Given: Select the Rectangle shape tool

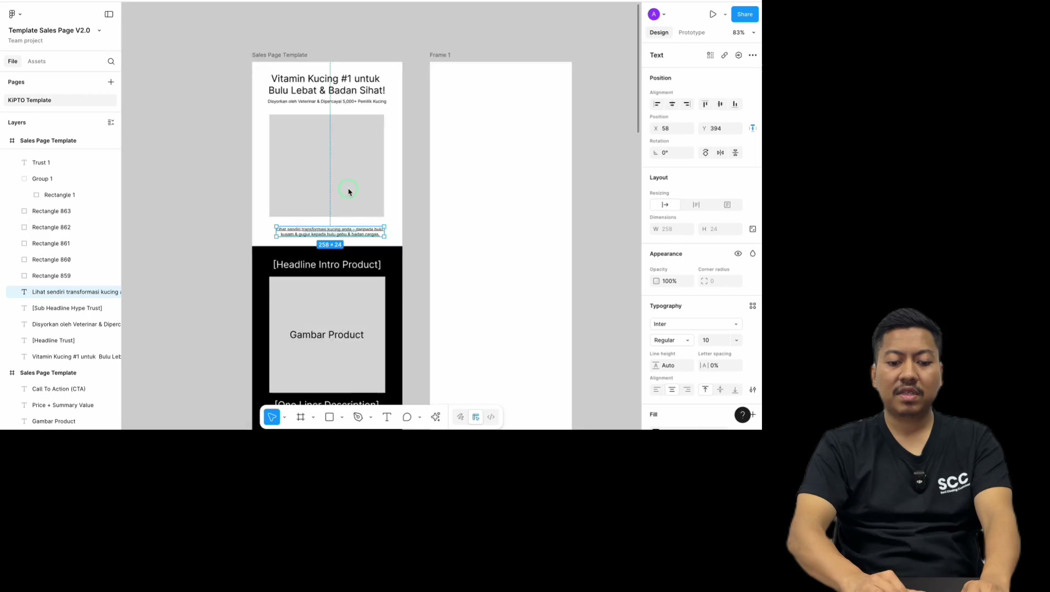Looking at the screenshot, I should (330, 417).
